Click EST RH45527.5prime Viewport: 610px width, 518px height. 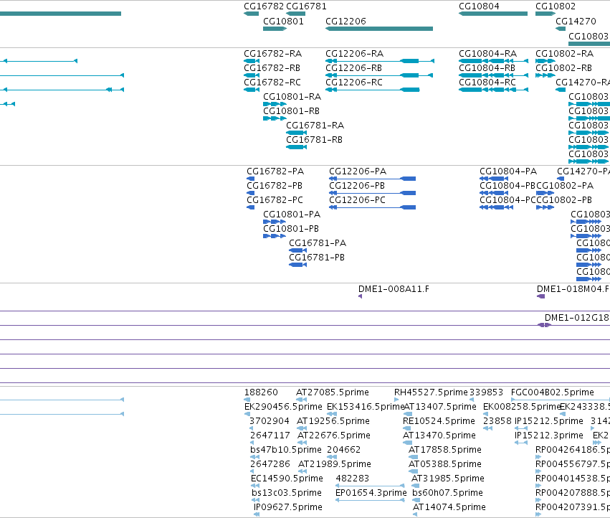coord(431,392)
